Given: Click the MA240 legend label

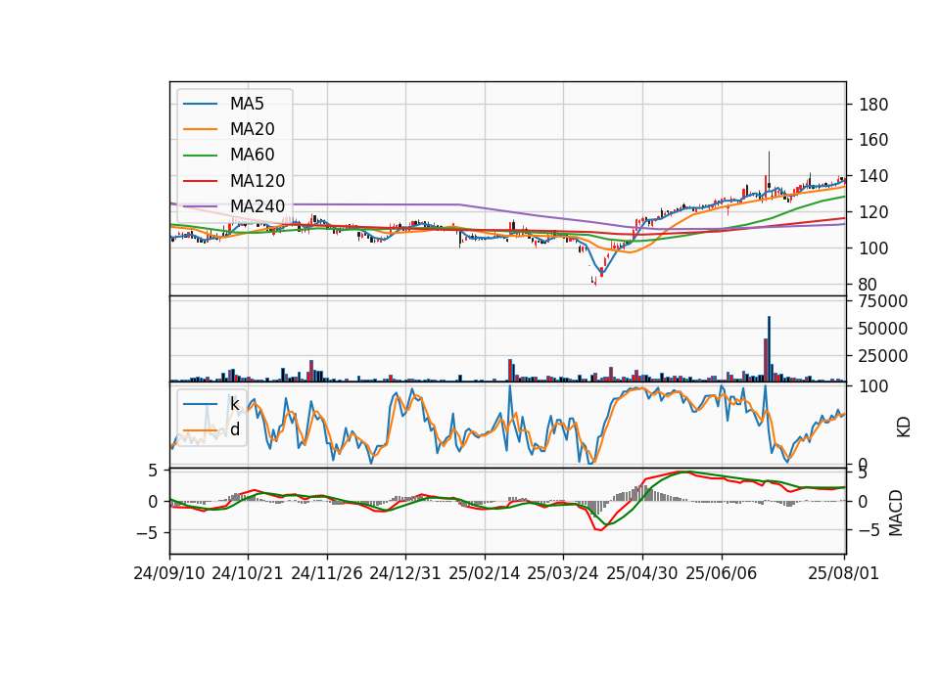Looking at the screenshot, I should 258,206.
